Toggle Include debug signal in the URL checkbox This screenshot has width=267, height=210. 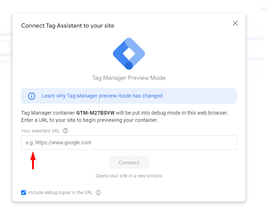(24, 193)
